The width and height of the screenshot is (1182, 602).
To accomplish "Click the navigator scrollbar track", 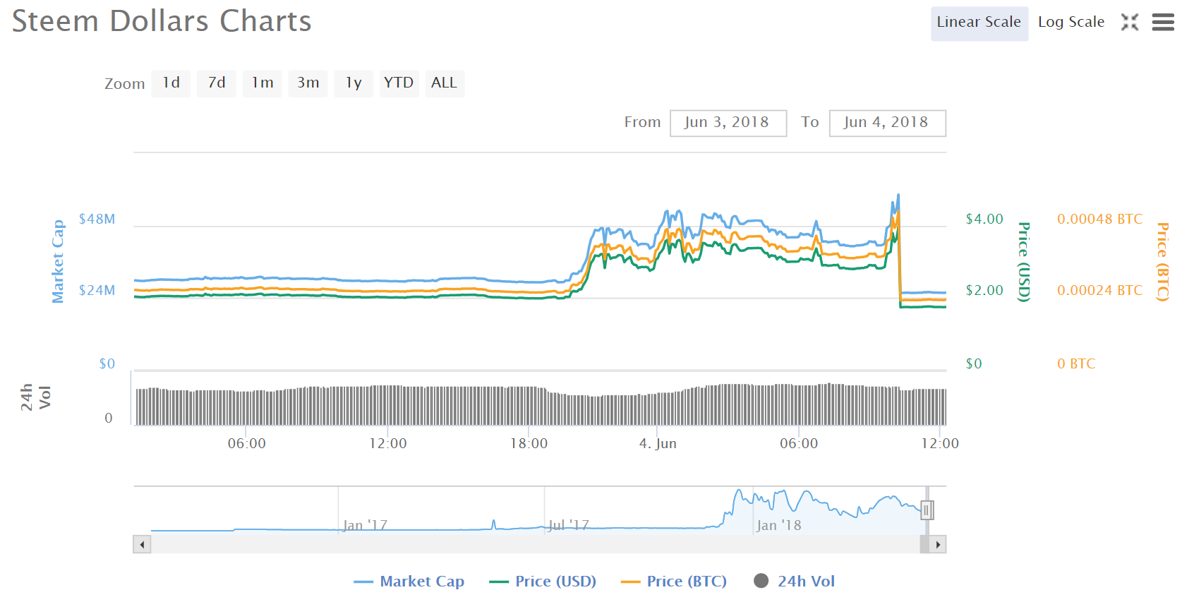I will (535, 544).
